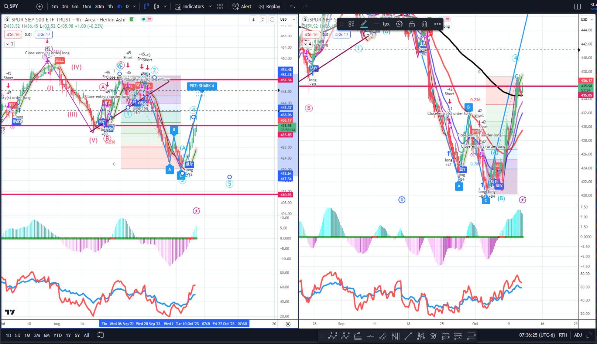Click the drawing toolbar drag handle
597x344 pixels.
click(341, 24)
